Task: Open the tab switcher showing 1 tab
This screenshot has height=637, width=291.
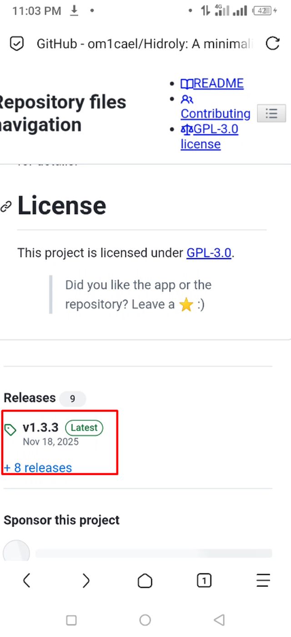Action: point(204,580)
